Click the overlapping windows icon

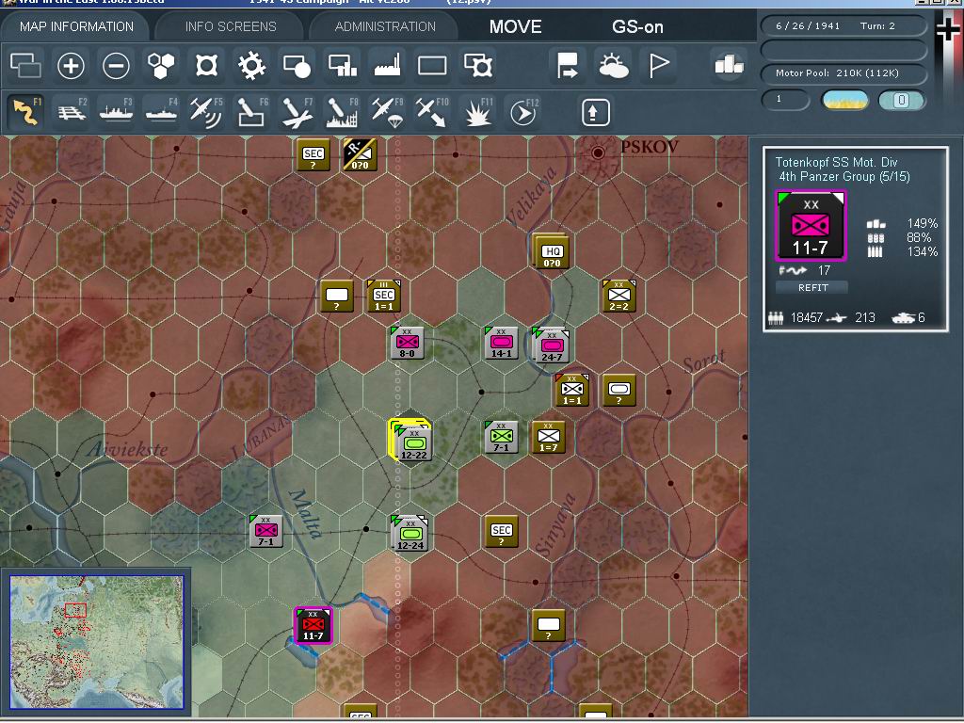click(x=25, y=66)
